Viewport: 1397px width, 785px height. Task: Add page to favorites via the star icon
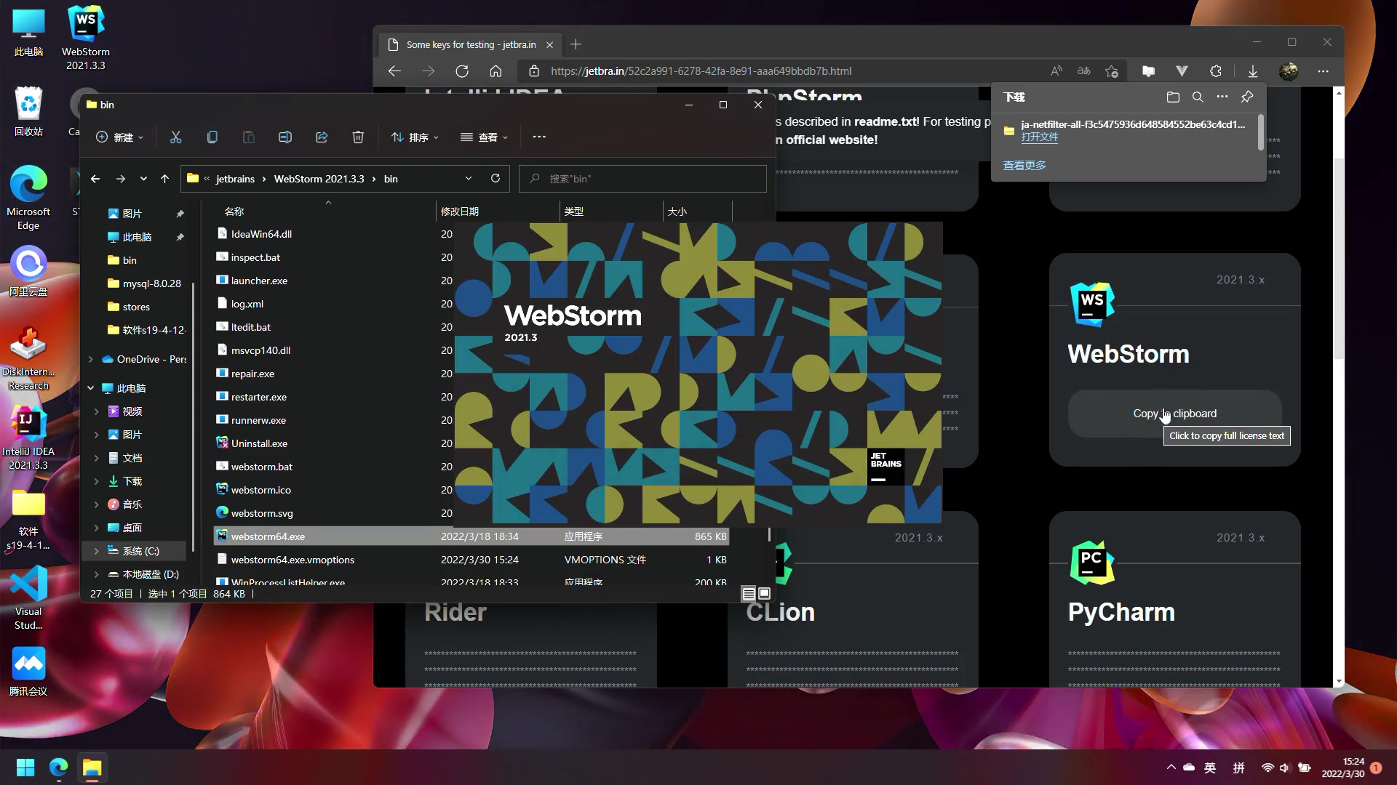(1111, 71)
